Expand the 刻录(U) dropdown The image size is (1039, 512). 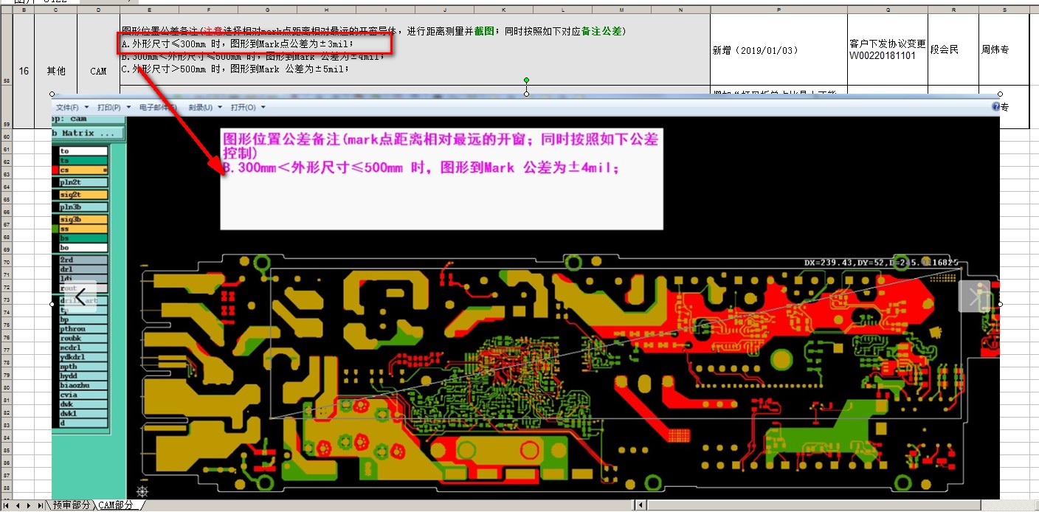204,108
